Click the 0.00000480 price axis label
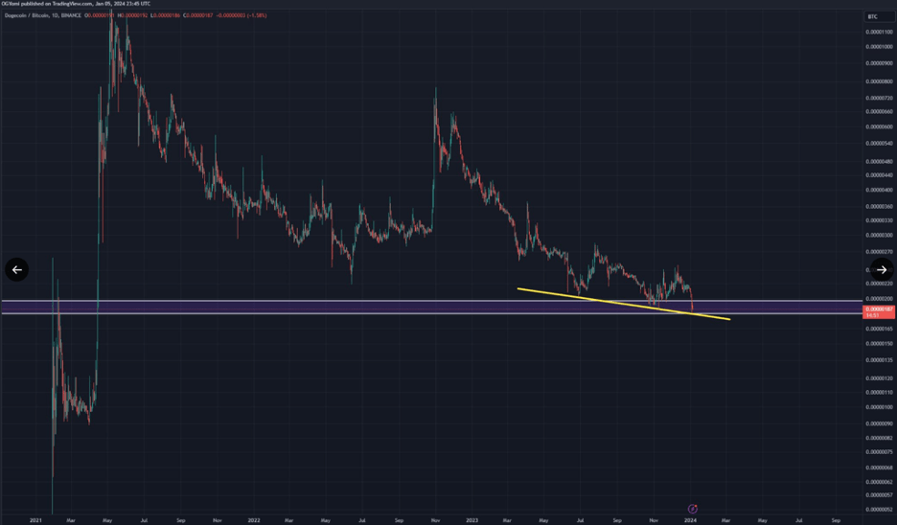This screenshot has height=525, width=897. 879,162
